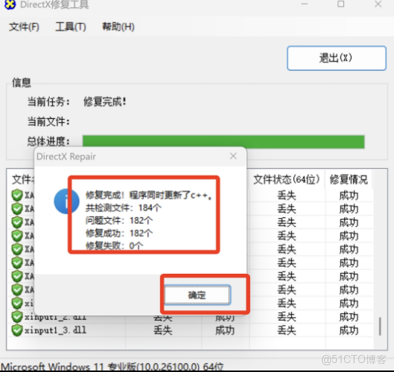The height and width of the screenshot is (372, 394).
Task: Sort by 文件状态(64位) column header
Action: point(287,180)
